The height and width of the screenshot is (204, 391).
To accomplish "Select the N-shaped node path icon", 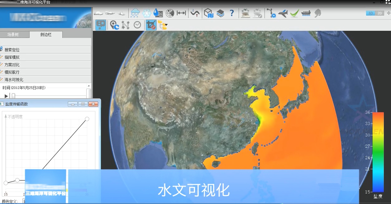I will (126, 25).
